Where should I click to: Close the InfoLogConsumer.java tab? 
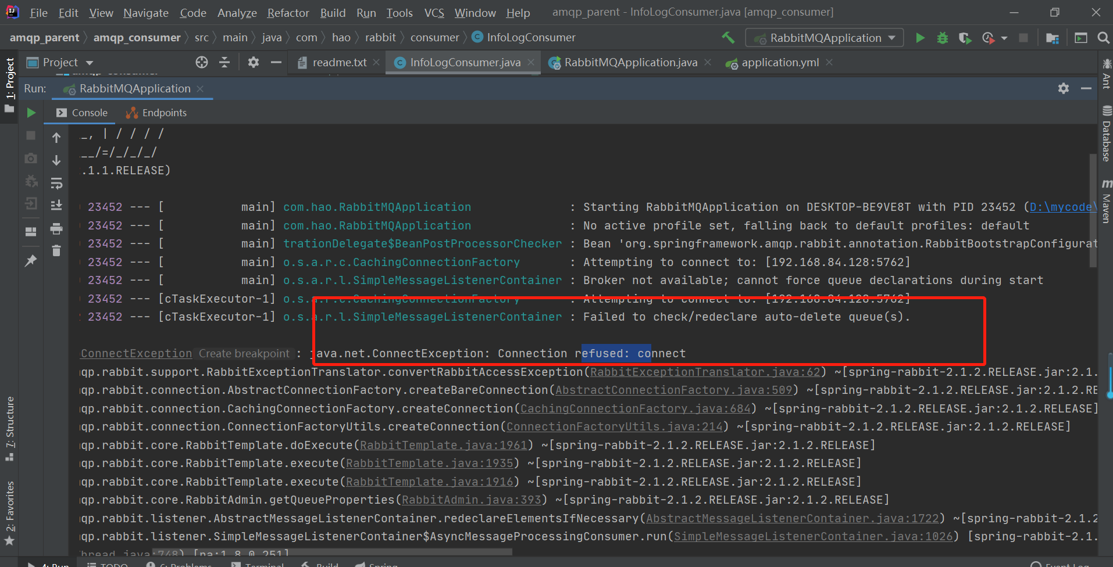click(531, 62)
